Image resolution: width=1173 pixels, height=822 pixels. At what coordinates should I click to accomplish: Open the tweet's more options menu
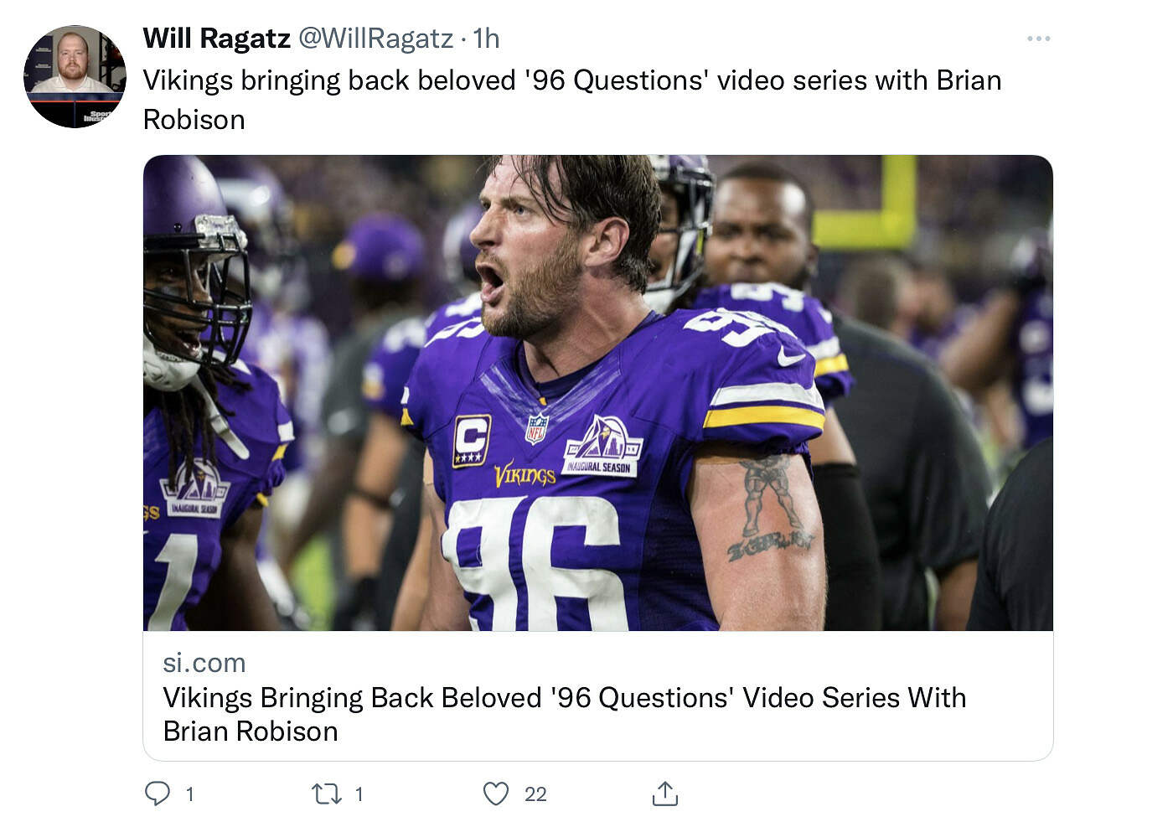(x=1038, y=39)
